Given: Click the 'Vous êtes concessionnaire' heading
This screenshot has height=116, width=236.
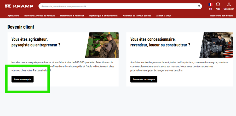Looking at the screenshot, I should click(x=160, y=42).
